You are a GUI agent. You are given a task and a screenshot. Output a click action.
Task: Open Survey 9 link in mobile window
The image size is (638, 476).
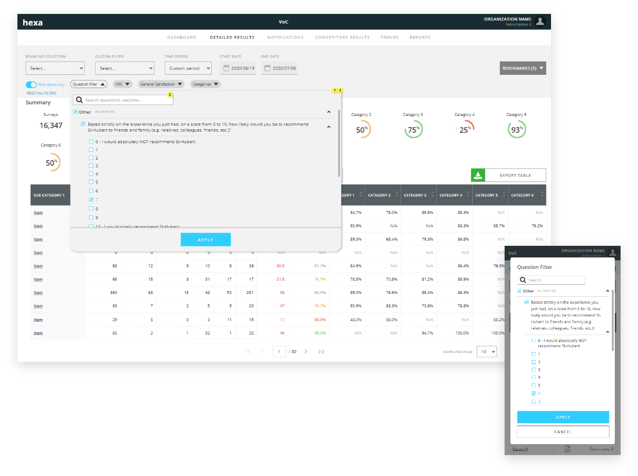pyautogui.click(x=520, y=449)
